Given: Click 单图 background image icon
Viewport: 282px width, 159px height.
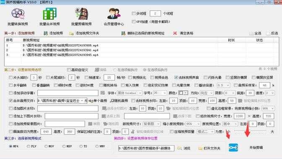Looking at the screenshot, I should tap(90, 124).
